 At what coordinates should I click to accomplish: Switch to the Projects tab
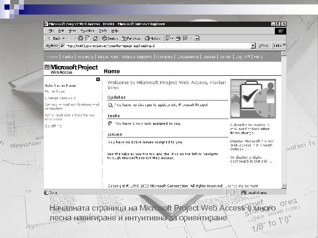[85, 57]
